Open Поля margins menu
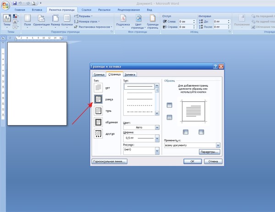 (x=27, y=21)
